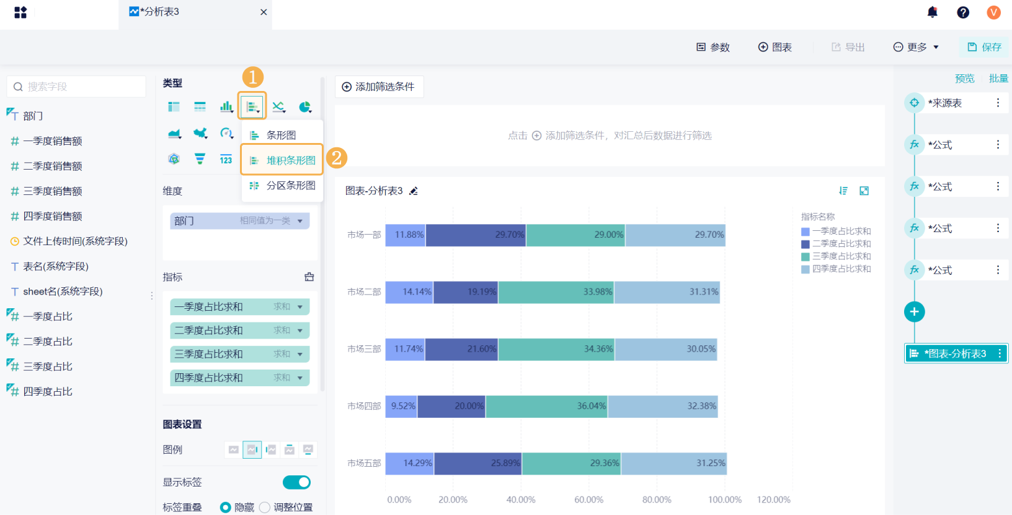Select the map chart type icon
Viewport: 1012px width, 515px height.
coord(200,133)
